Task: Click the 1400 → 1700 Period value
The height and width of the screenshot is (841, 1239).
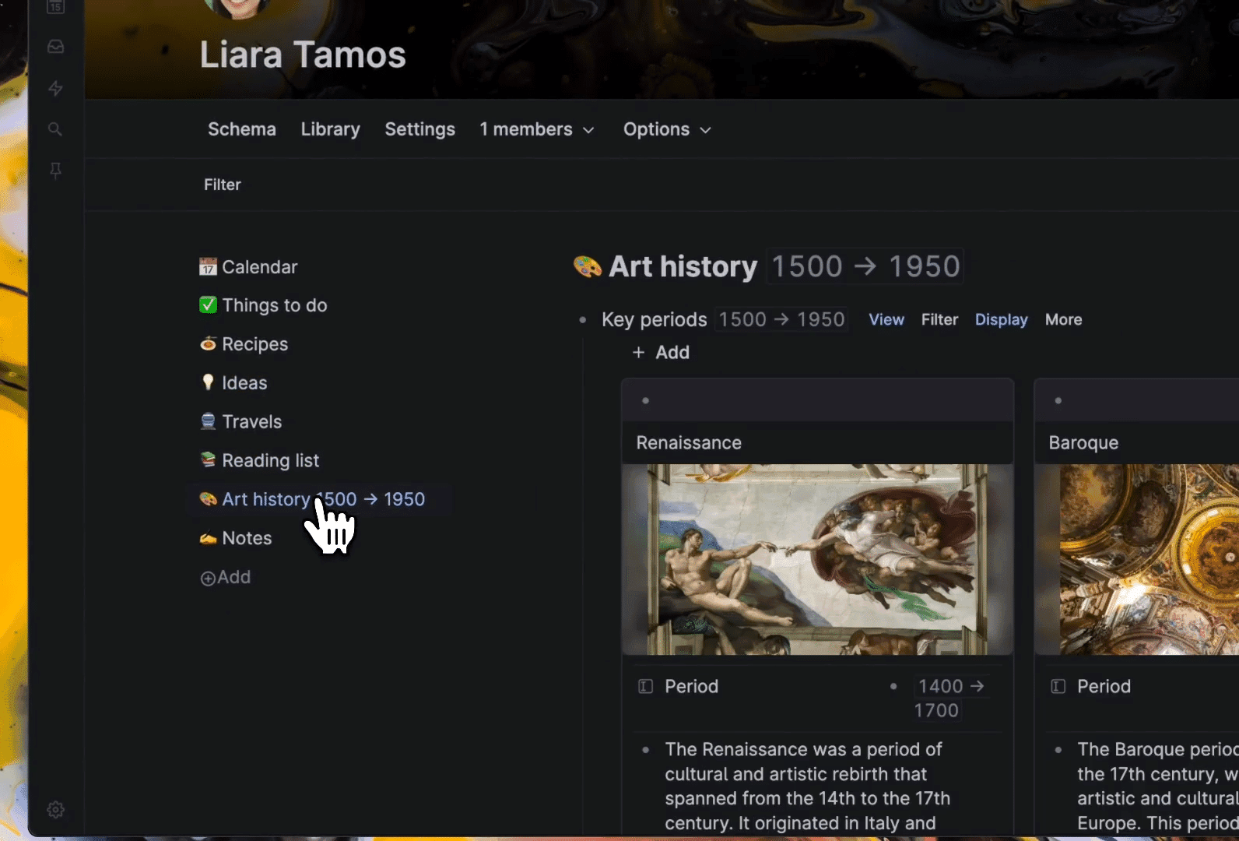Action: [x=950, y=698]
